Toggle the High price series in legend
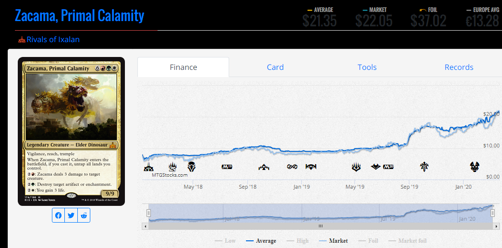Screen dimensions: 502x248 (297, 241)
